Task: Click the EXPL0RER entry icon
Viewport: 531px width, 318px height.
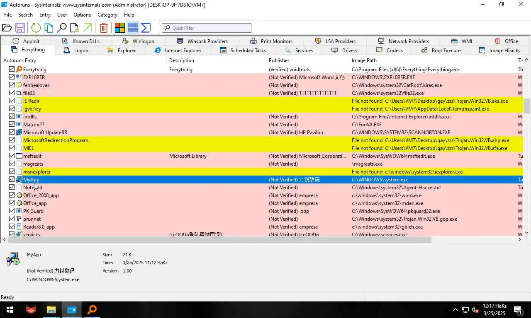Action: click(x=19, y=77)
